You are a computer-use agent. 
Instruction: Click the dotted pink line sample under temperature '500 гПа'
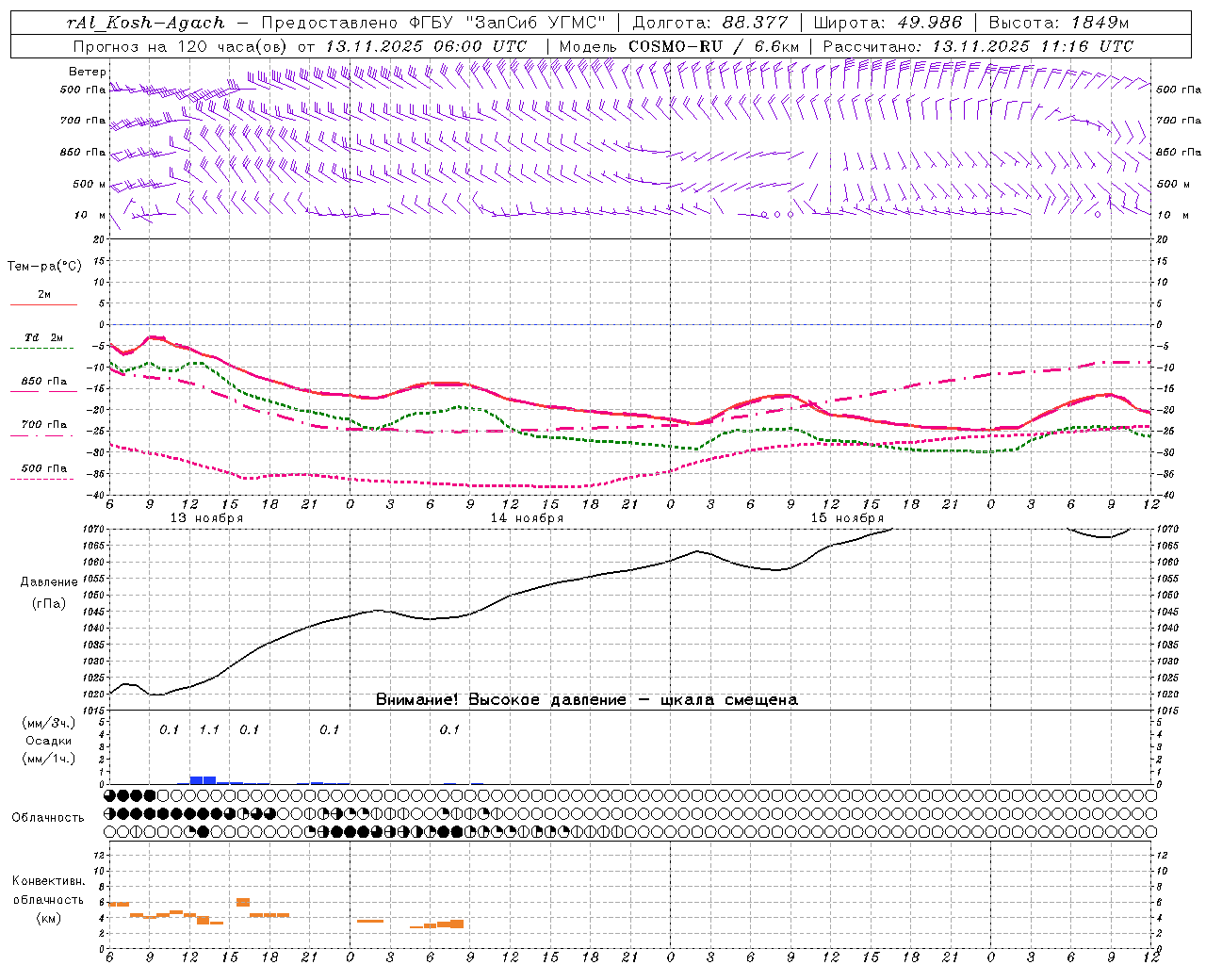pos(41,479)
